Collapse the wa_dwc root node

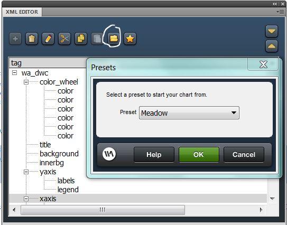(14, 73)
